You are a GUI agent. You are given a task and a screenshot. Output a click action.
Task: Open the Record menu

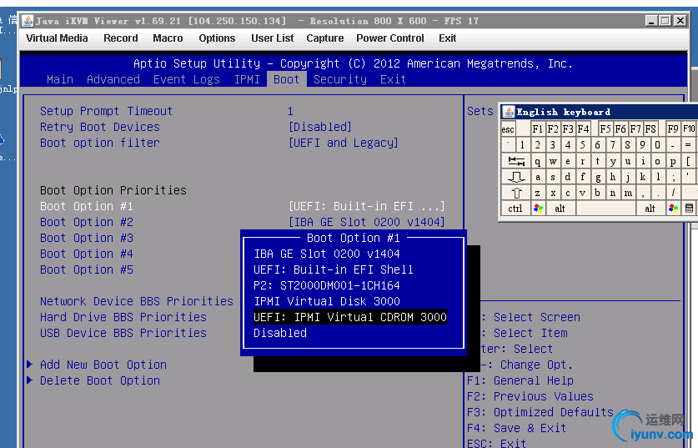(121, 38)
